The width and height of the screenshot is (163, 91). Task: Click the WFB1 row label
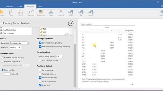point(84,64)
